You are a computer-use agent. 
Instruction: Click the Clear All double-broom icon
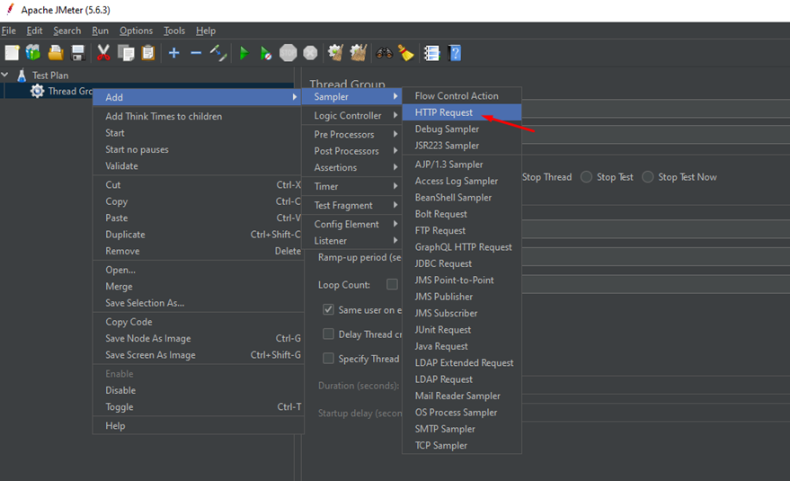coord(359,53)
